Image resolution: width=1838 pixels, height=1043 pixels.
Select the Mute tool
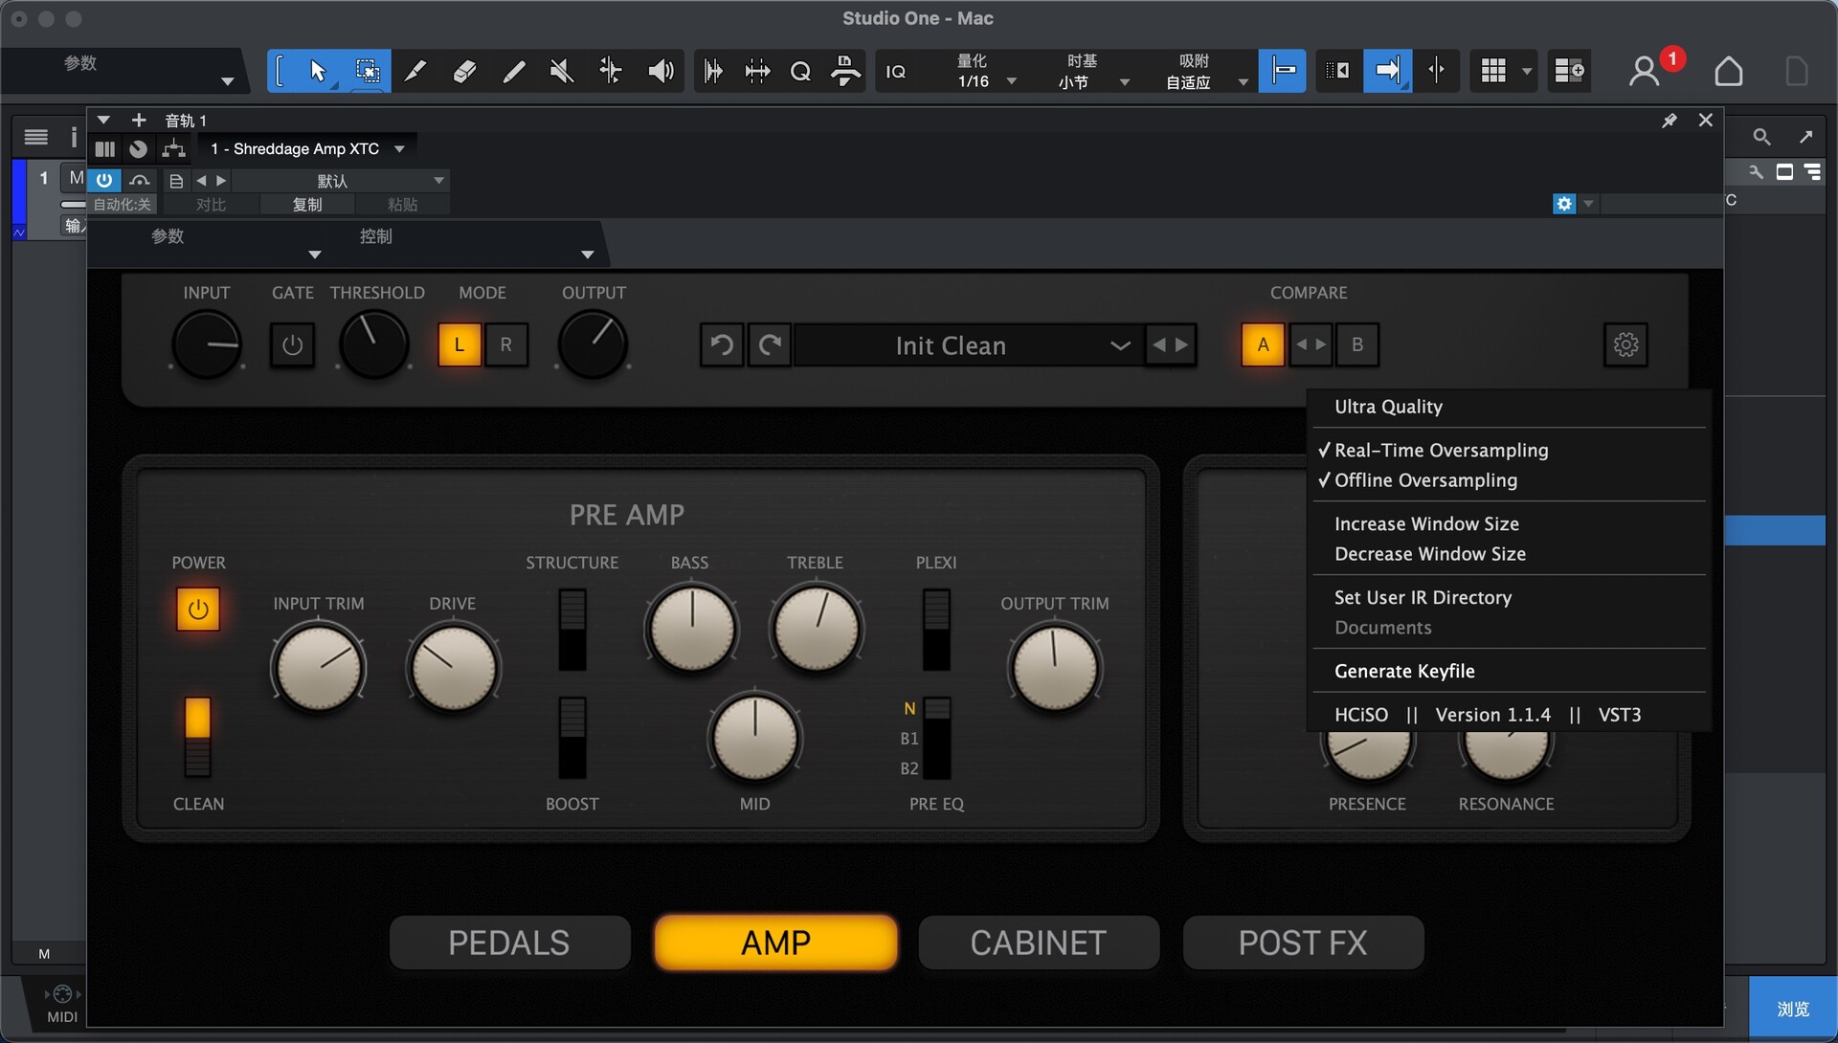562,71
